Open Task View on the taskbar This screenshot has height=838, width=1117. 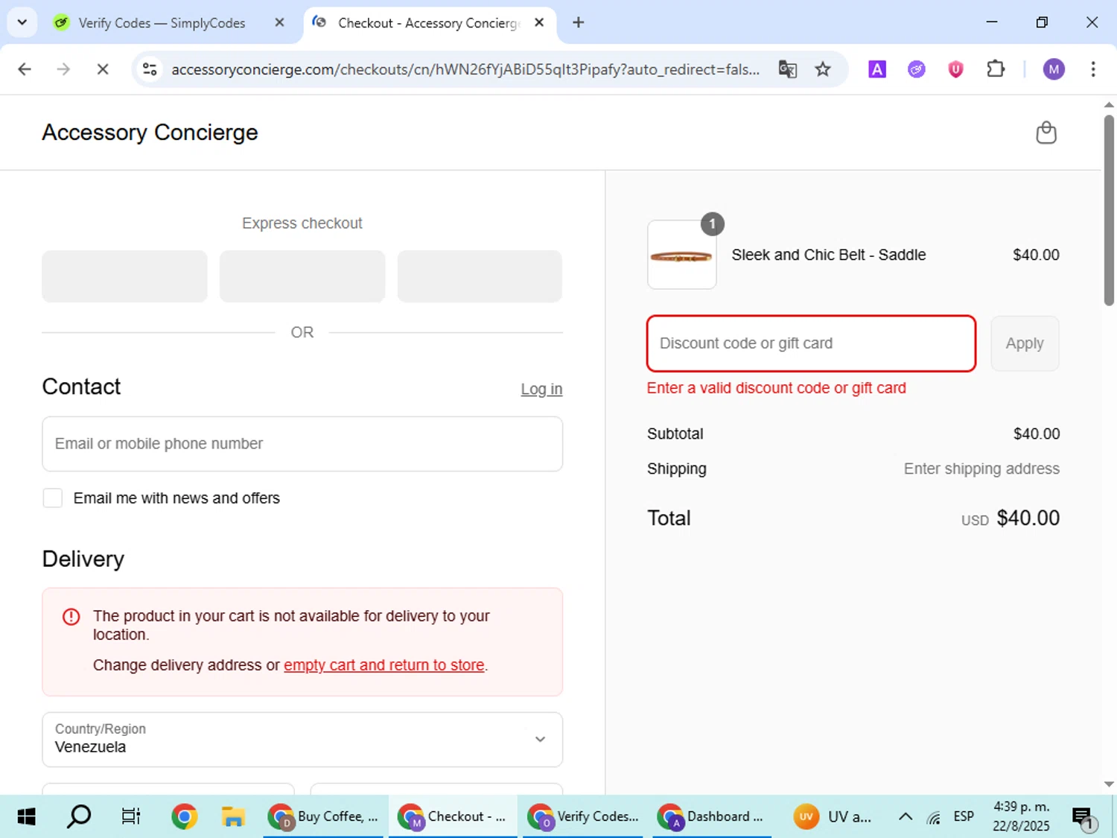point(131,817)
